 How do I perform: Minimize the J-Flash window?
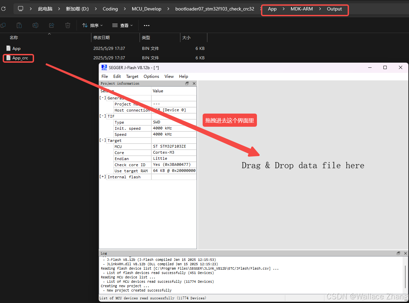[370, 67]
